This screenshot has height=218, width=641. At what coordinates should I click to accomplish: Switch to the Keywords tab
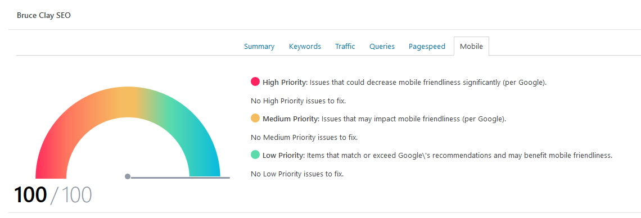click(x=305, y=46)
